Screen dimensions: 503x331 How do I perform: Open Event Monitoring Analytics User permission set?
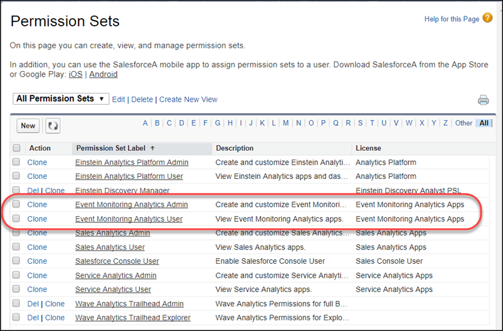tap(129, 219)
